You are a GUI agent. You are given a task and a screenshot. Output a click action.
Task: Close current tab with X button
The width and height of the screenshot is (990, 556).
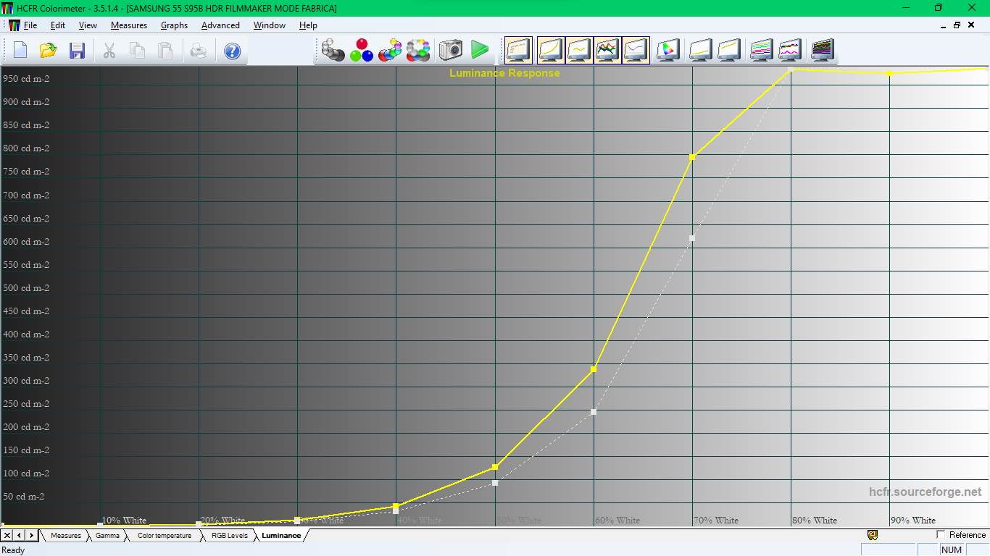click(x=7, y=536)
